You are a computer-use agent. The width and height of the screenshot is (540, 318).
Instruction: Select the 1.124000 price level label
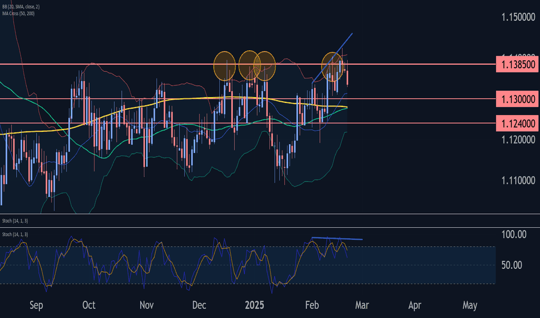tap(517, 123)
